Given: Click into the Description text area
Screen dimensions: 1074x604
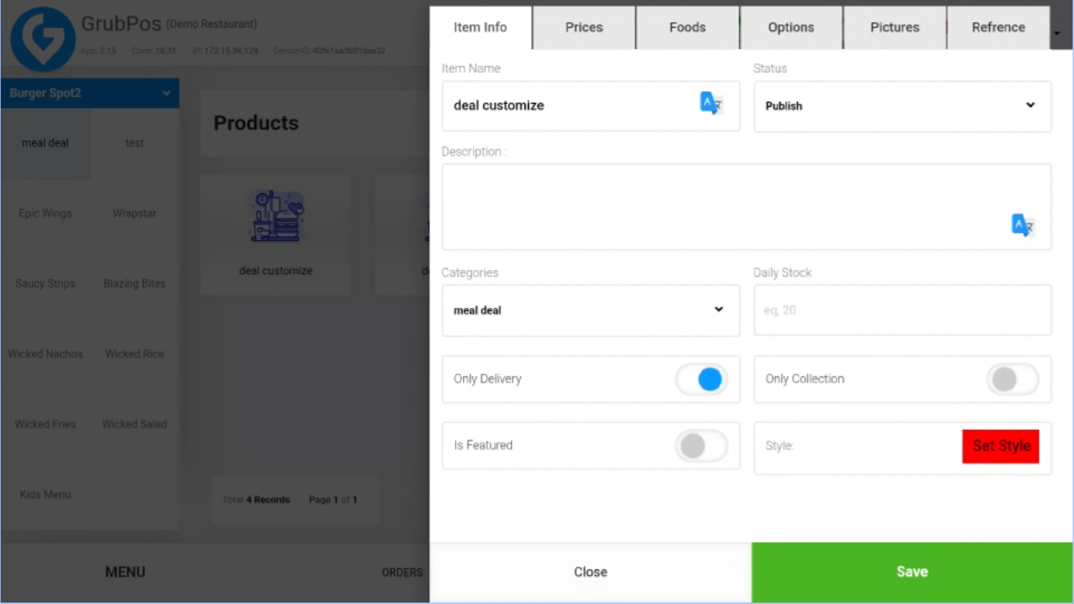Looking at the screenshot, I should click(x=746, y=207).
